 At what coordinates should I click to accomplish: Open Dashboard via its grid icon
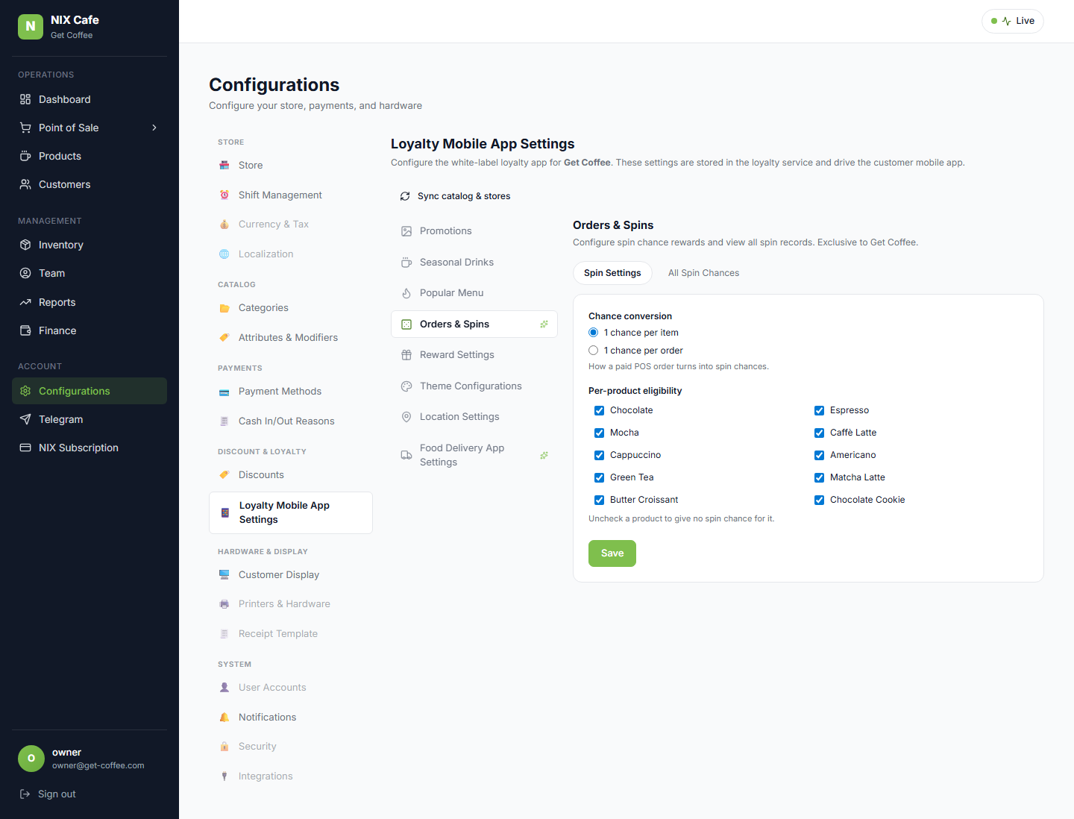pos(25,99)
